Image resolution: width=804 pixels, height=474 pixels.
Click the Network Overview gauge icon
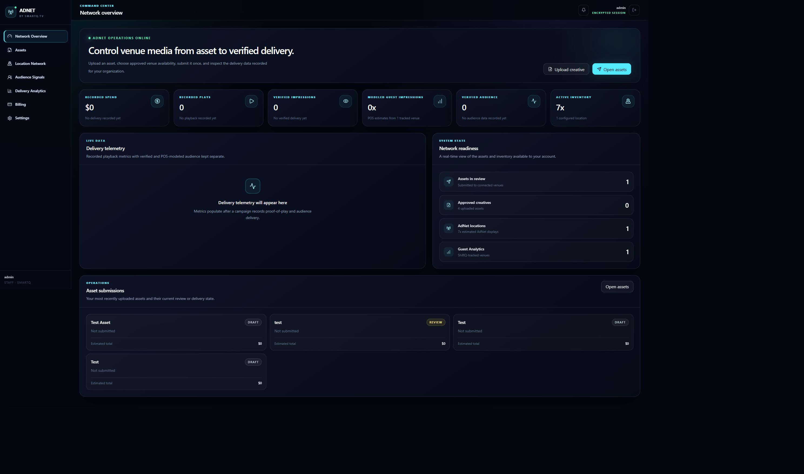(x=10, y=36)
